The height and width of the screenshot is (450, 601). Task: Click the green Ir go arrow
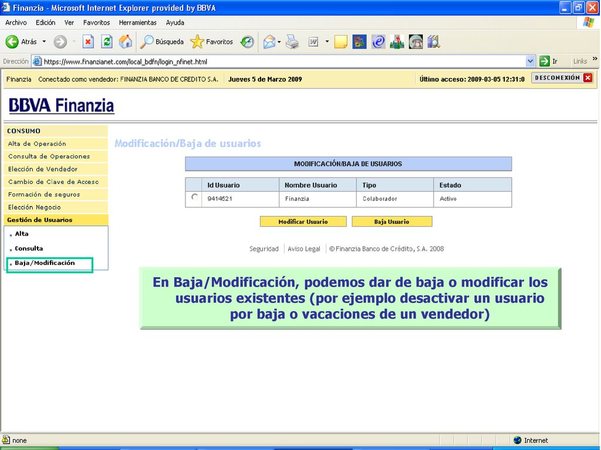pos(544,61)
